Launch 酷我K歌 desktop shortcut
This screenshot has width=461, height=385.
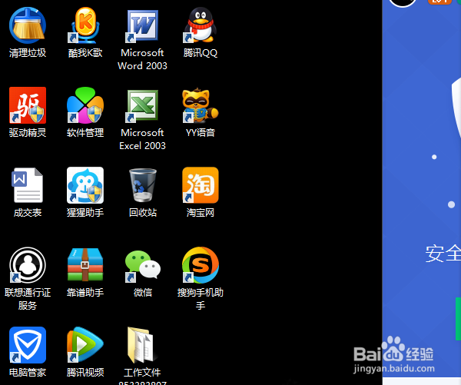[85, 25]
